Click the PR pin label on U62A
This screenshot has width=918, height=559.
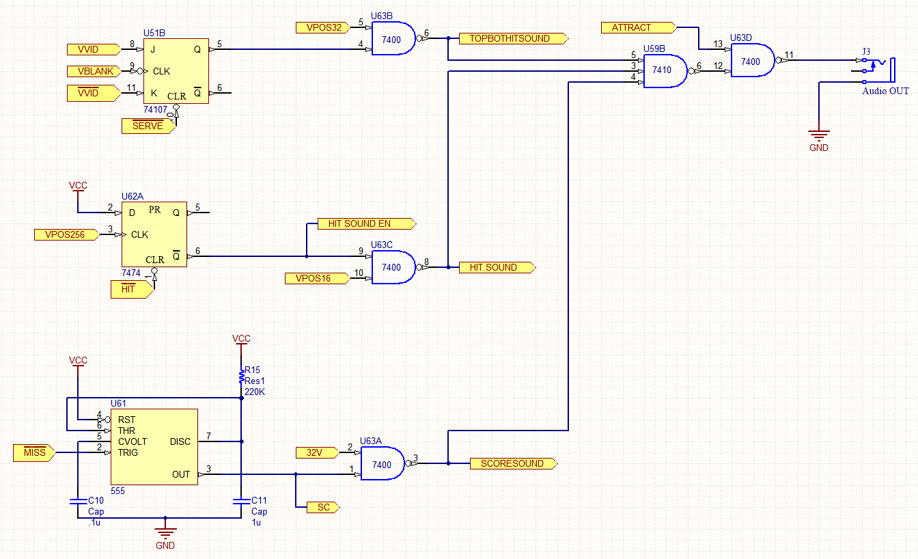[154, 210]
